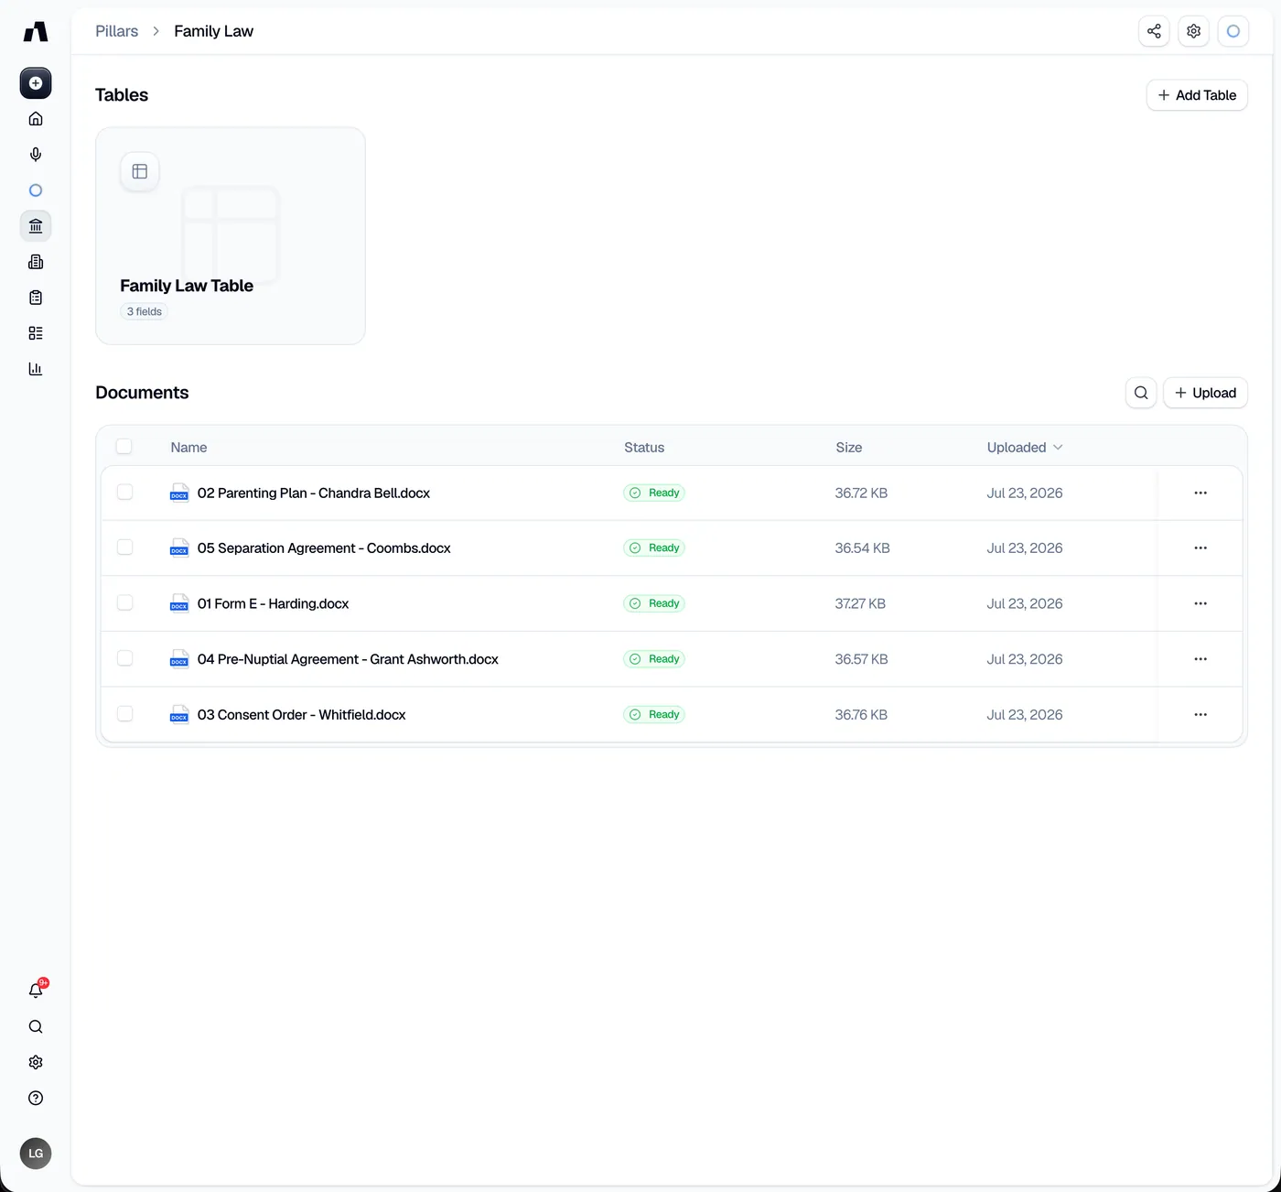
Task: Select the Family Law breadcrumb item
Action: click(x=214, y=31)
